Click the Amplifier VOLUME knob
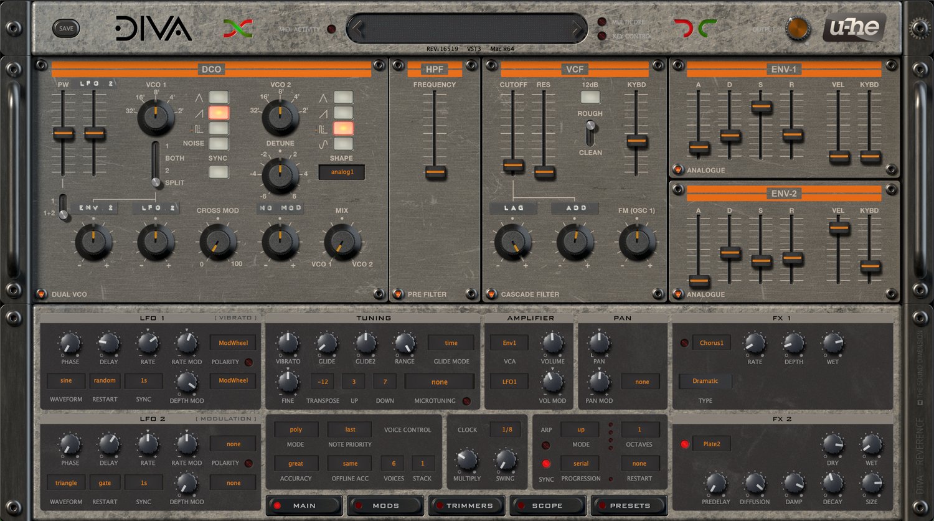Screen dimensions: 934x521 [x=552, y=343]
